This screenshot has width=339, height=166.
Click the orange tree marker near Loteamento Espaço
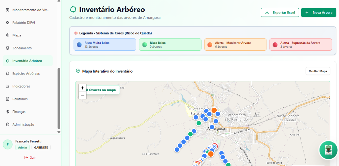click(214, 110)
